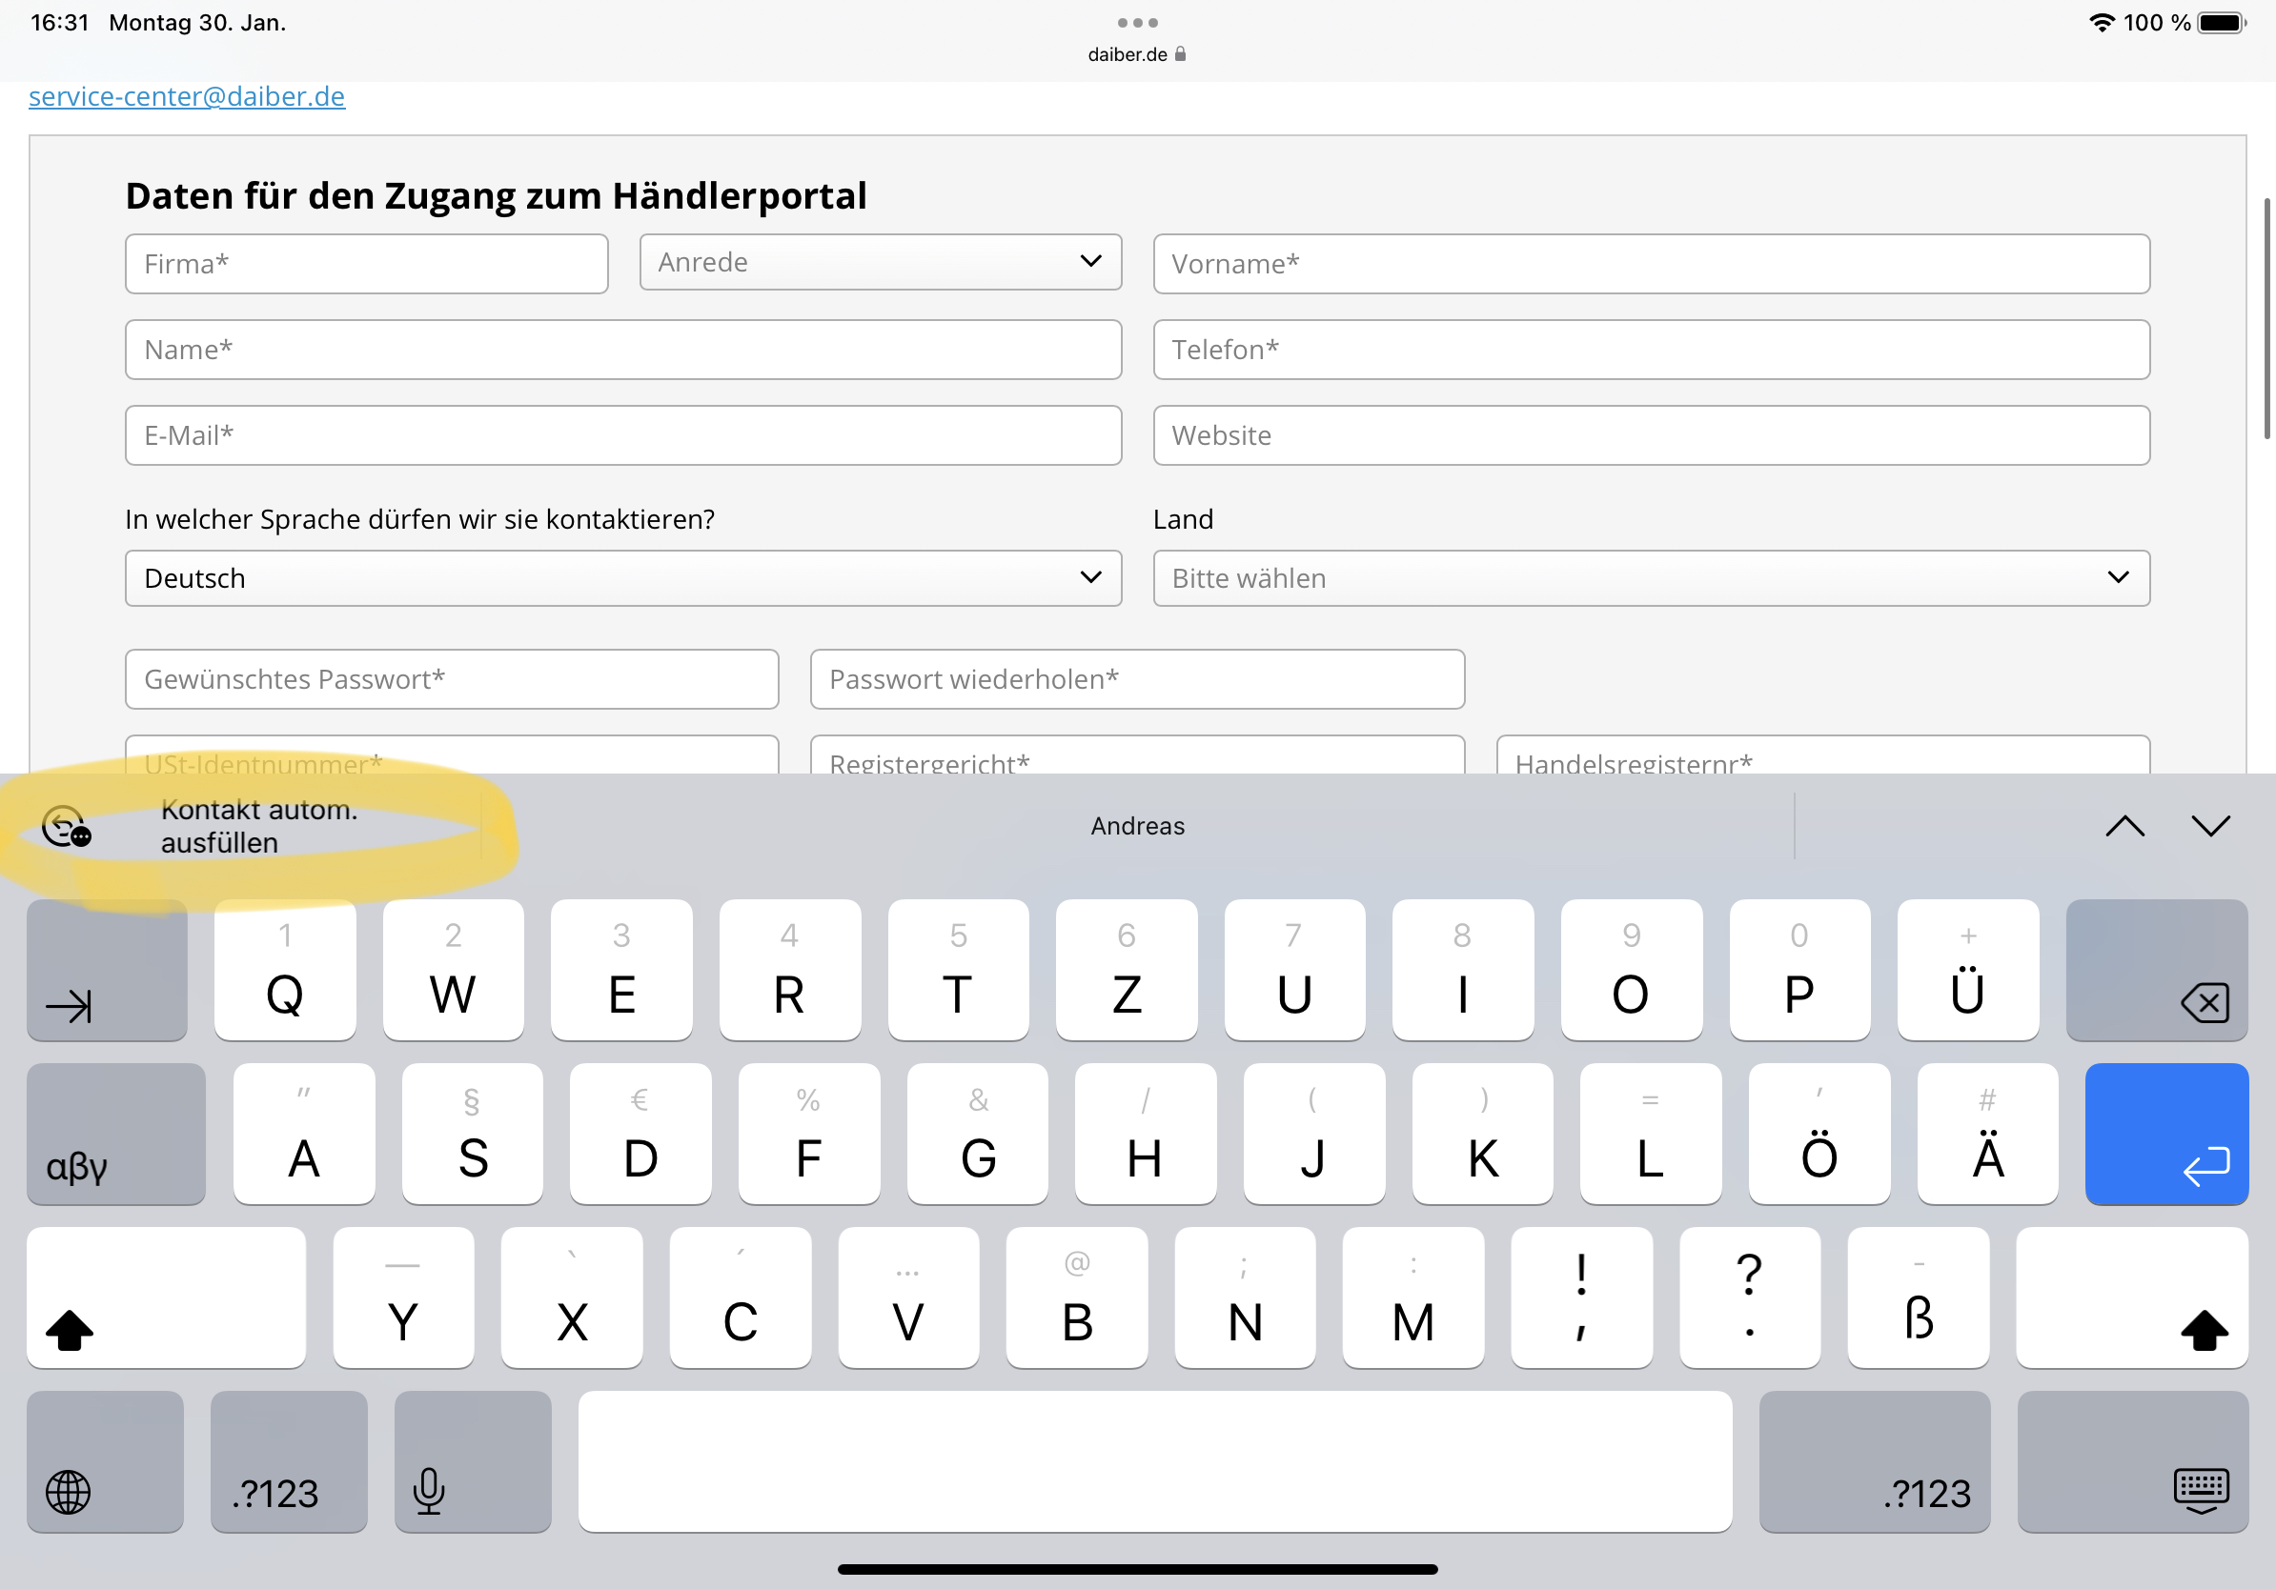Tap the left .?123 symbols key
The image size is (2276, 1589).
[289, 1461]
